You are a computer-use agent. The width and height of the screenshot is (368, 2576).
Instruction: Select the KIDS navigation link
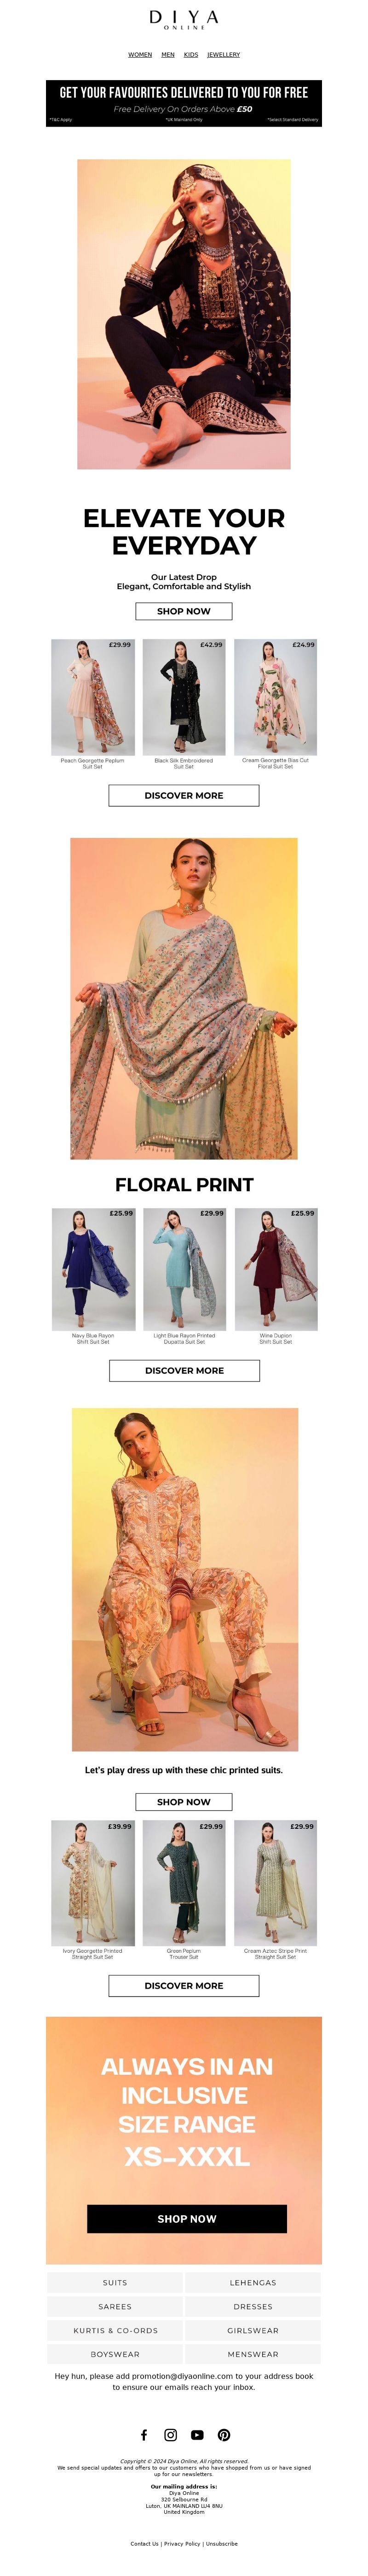[190, 55]
